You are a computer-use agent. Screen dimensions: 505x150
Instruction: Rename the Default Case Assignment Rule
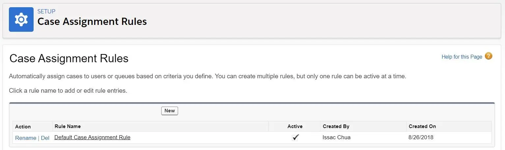click(26, 138)
